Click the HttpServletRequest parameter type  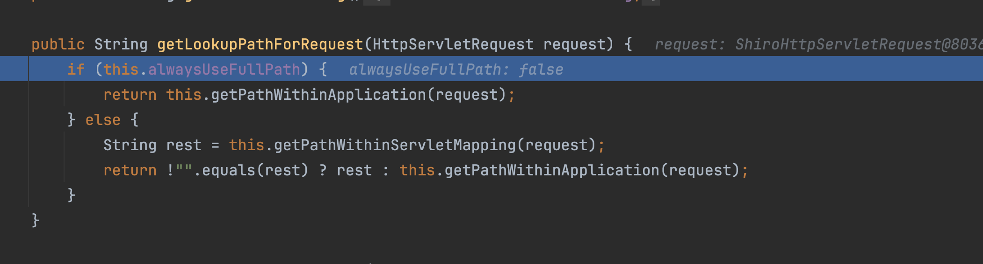453,44
